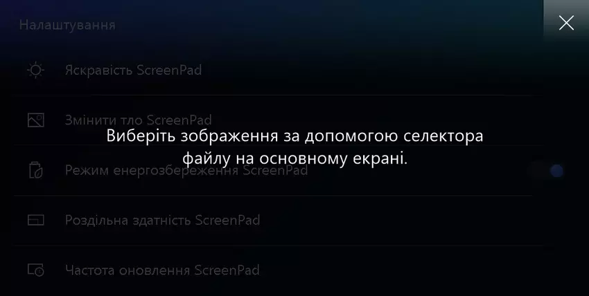Click the picture icon for changing background
The image size is (589, 296).
pyautogui.click(x=35, y=120)
